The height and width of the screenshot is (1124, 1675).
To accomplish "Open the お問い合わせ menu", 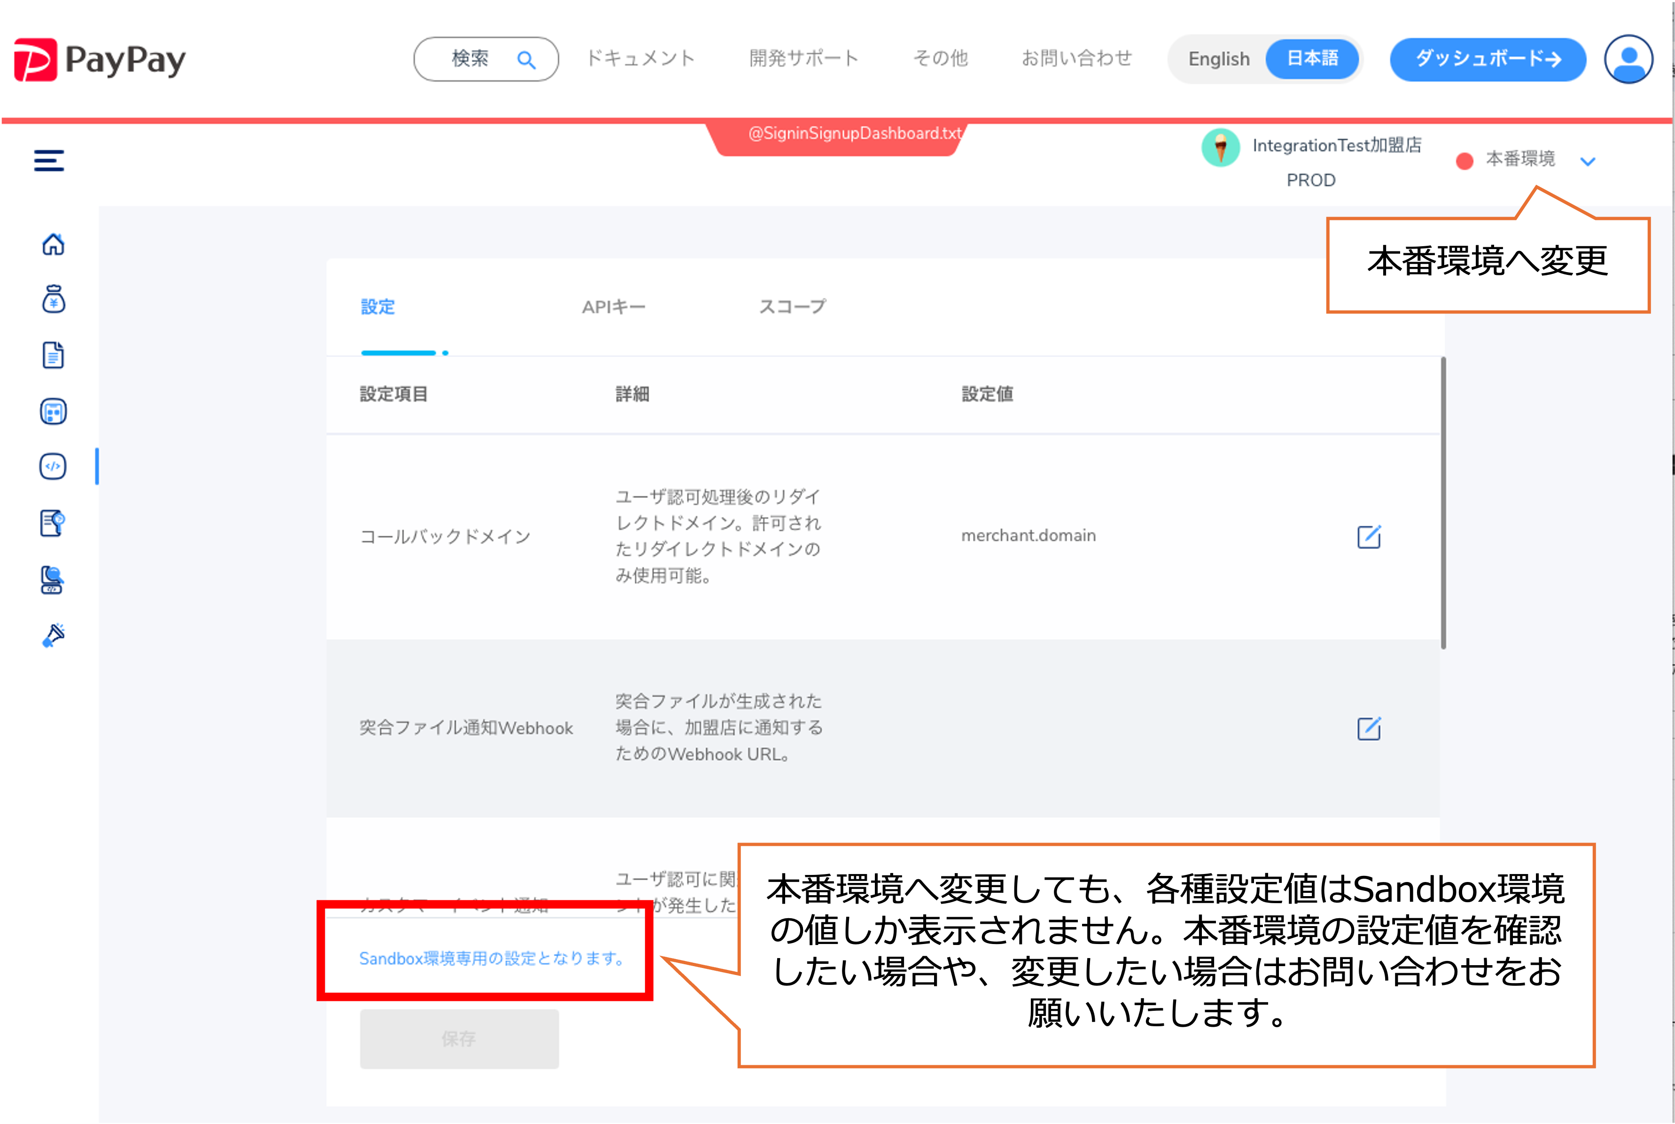I will [1076, 58].
